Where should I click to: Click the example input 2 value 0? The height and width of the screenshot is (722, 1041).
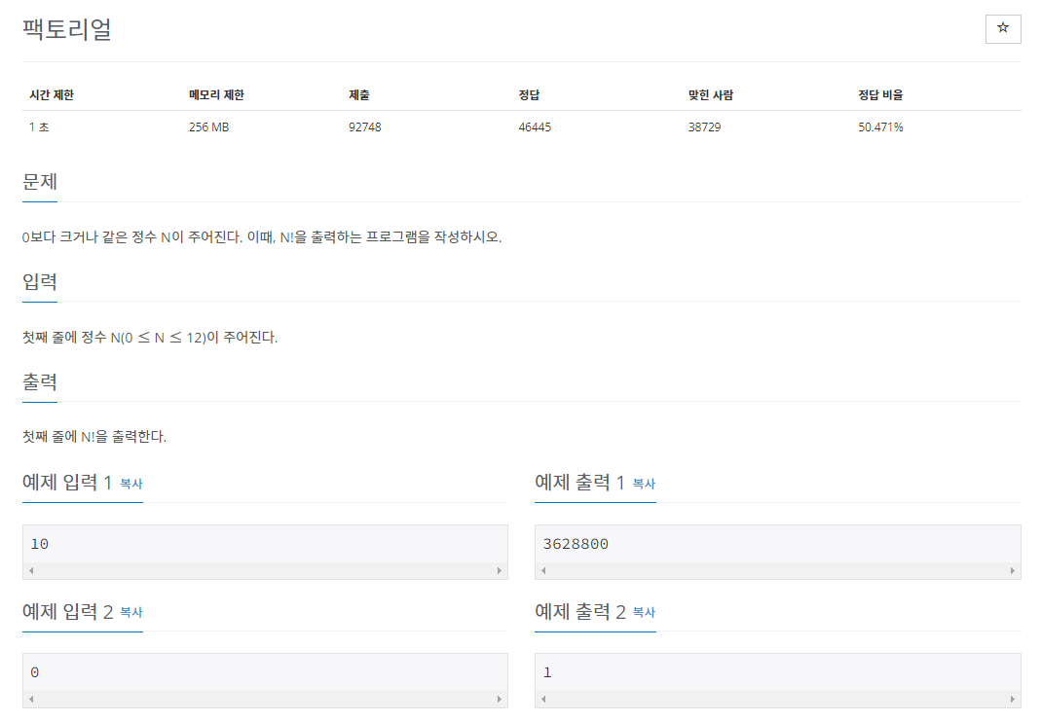point(34,672)
